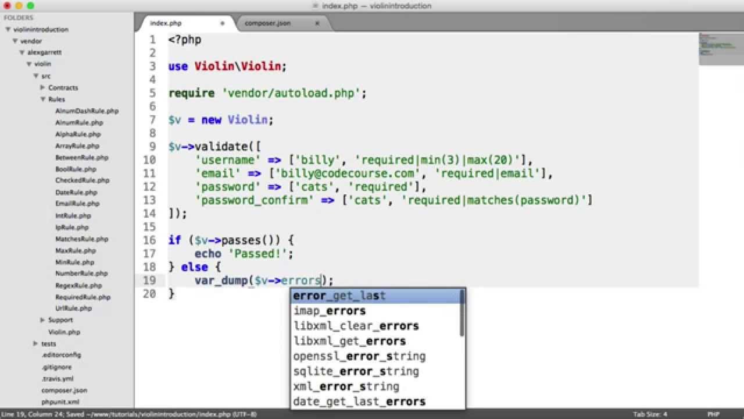Open MatchesRule.php file
The width and height of the screenshot is (744, 419).
[81, 239]
